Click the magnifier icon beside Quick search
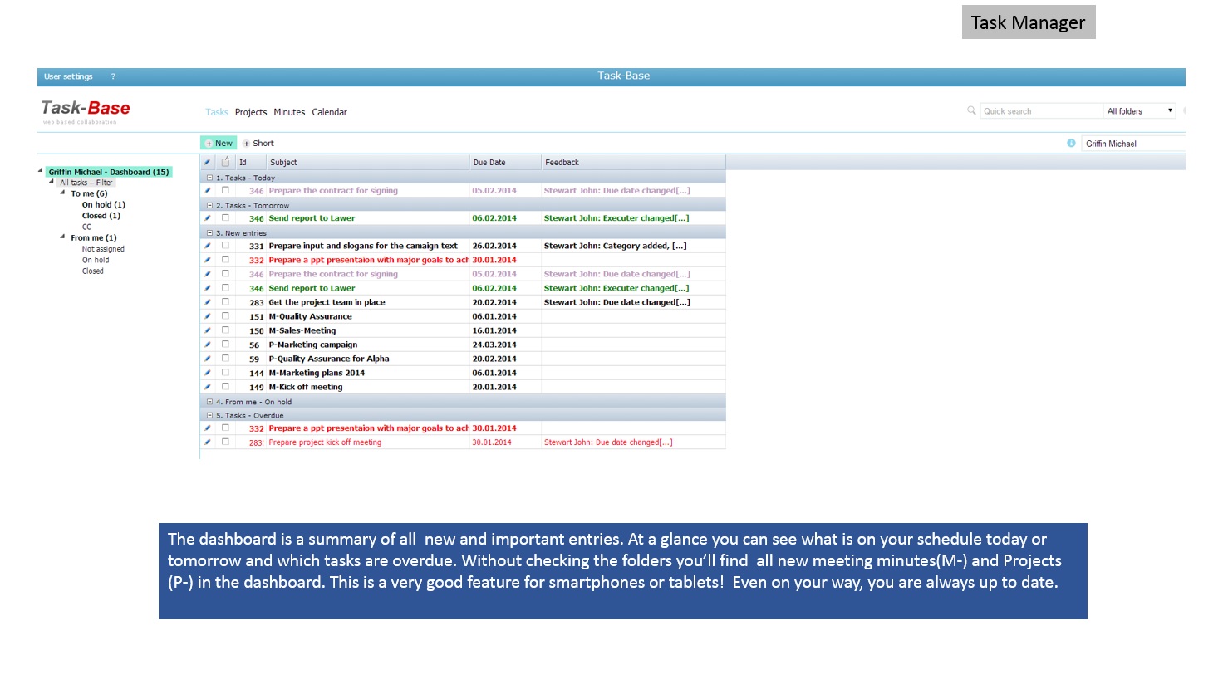 click(x=971, y=110)
